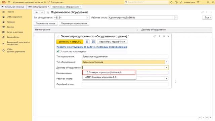The image size is (215, 121).
Task: Select the Подключаемое оборудование tab
Action: [65, 7]
